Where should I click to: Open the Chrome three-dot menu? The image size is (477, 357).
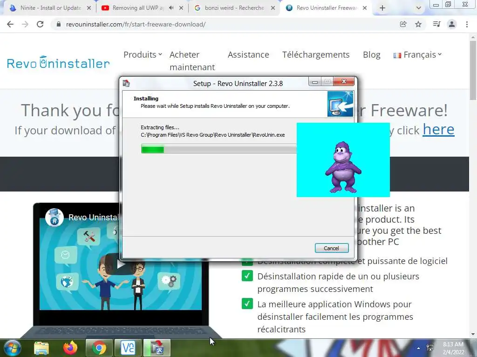467,24
